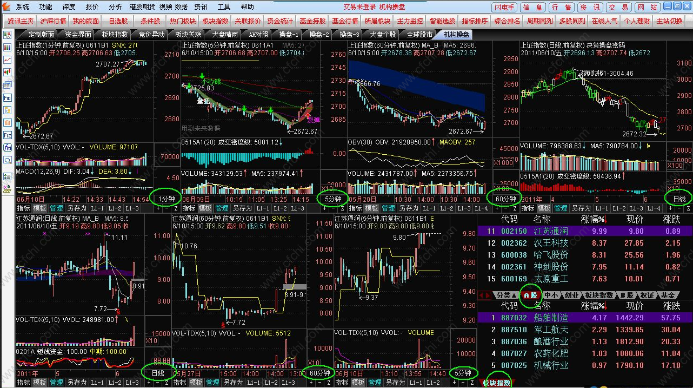Open the F12 trading sidebar icon
This screenshot has height=388, width=693.
tap(8, 135)
